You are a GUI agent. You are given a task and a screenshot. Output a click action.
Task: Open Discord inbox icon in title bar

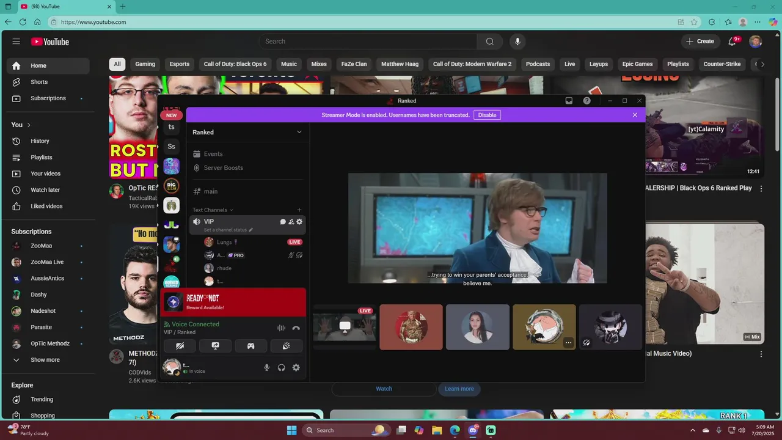569,101
